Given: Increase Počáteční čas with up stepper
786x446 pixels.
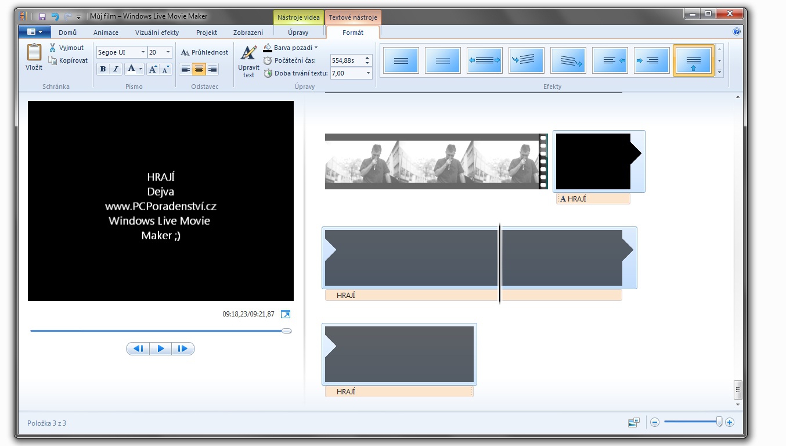Looking at the screenshot, I should tap(367, 57).
